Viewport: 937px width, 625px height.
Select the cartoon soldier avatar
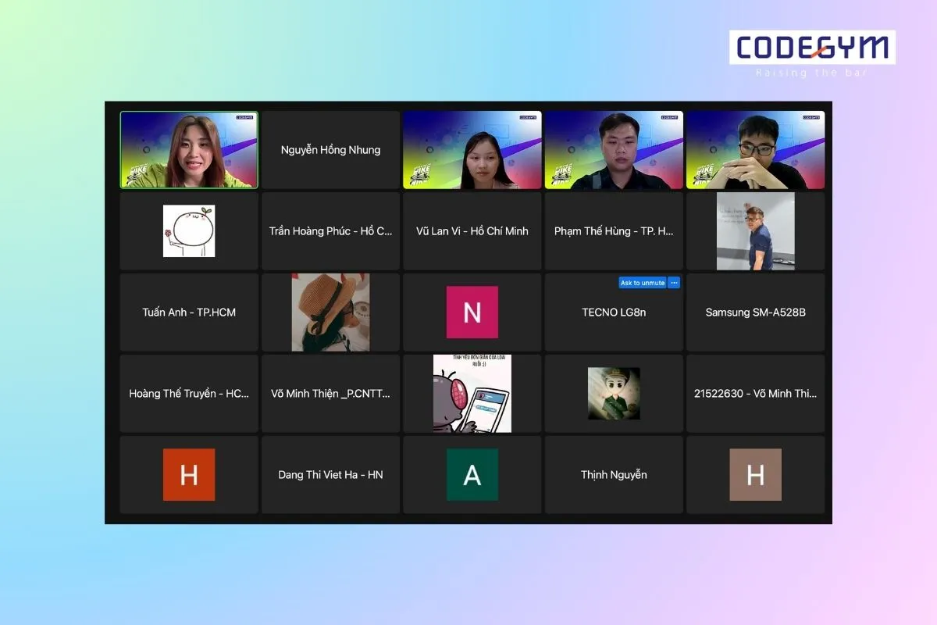click(614, 393)
